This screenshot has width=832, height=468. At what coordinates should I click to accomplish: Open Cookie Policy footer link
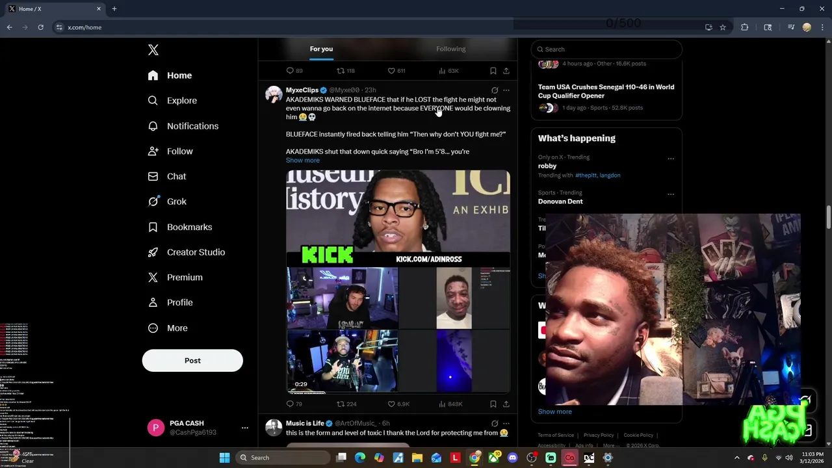pos(638,435)
